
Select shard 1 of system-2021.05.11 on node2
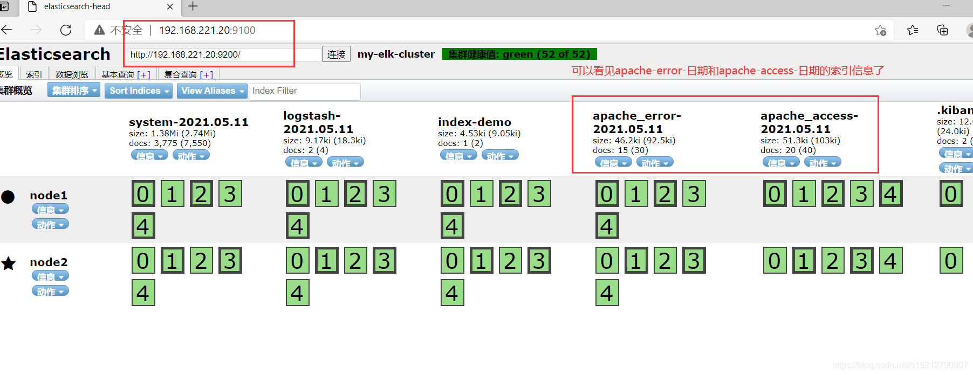[172, 261]
